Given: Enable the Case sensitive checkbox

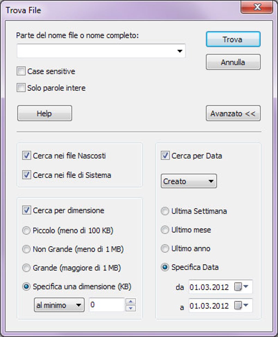Looking at the screenshot, I should [x=21, y=71].
